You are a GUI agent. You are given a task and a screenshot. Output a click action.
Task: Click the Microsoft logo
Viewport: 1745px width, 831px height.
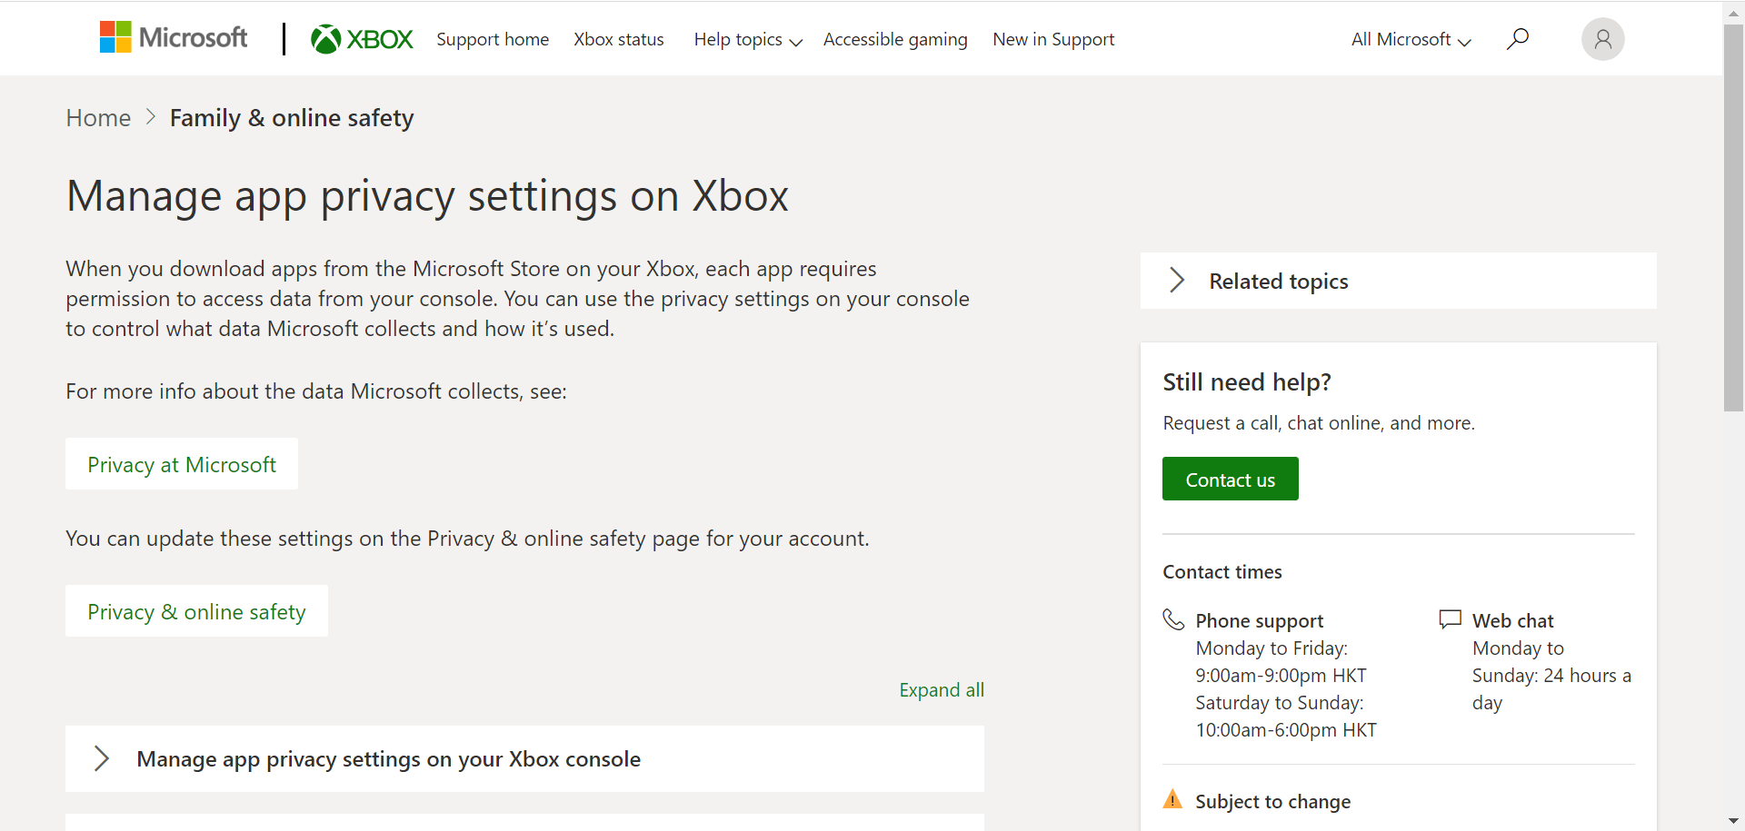tap(174, 38)
